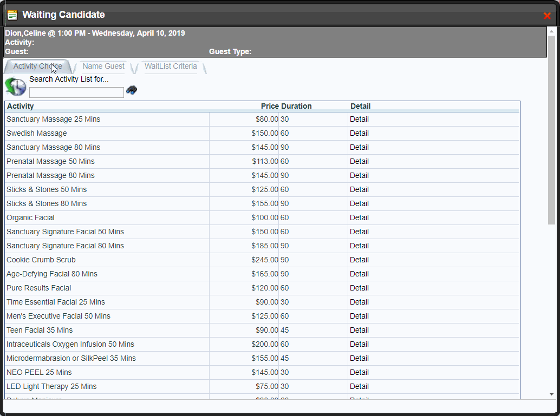
Task: Open Detail for Sanctuary Massage 80 Mins
Action: pyautogui.click(x=359, y=147)
